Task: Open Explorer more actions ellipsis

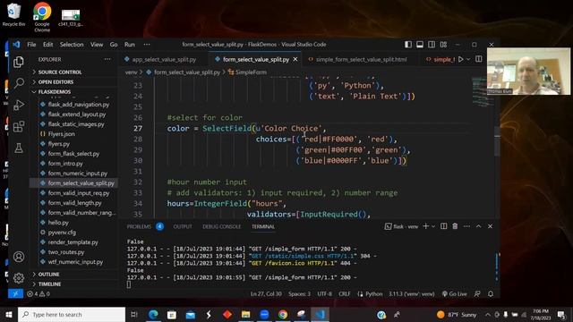Action: (x=107, y=59)
